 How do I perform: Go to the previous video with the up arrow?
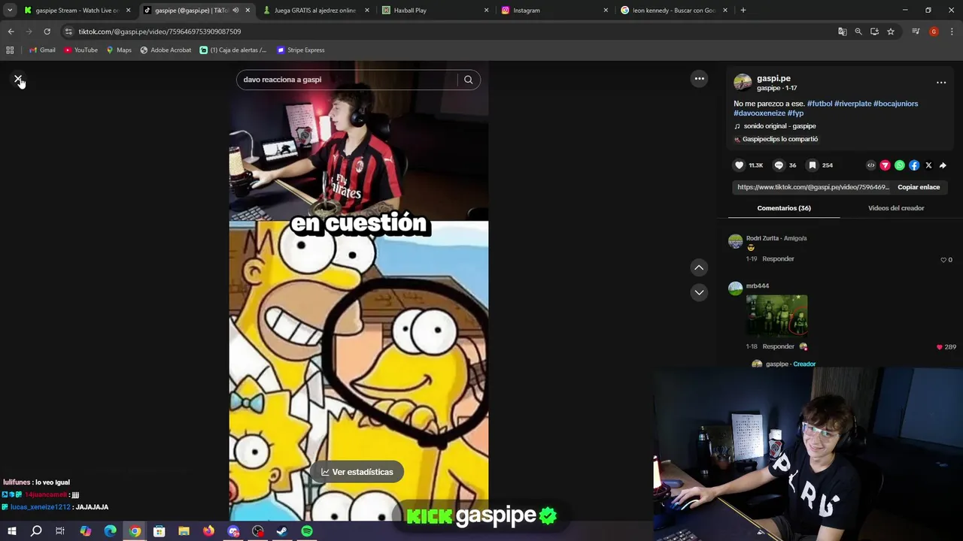coord(699,267)
